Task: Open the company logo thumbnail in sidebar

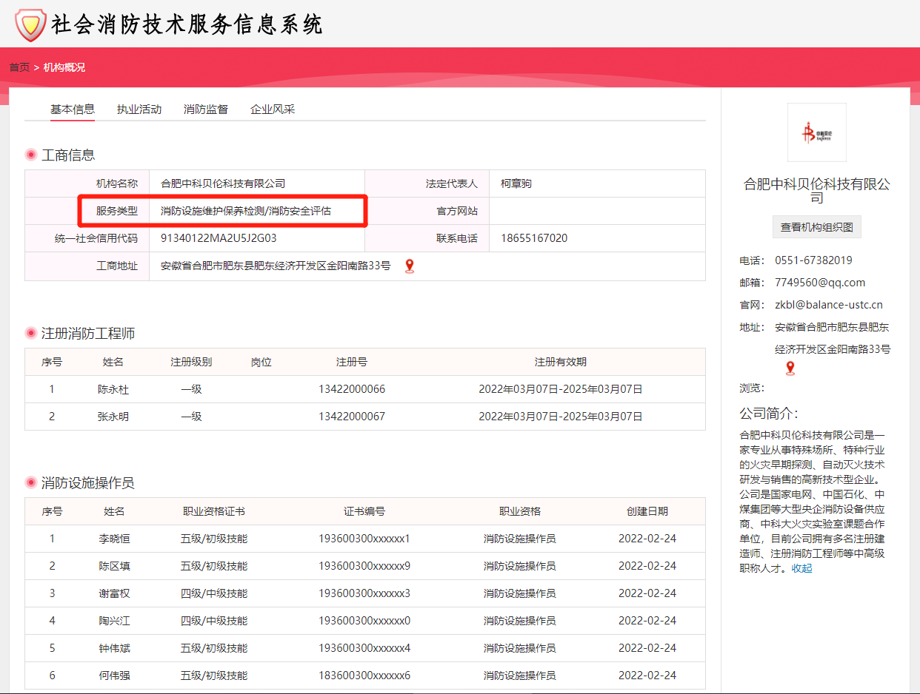Action: (817, 132)
